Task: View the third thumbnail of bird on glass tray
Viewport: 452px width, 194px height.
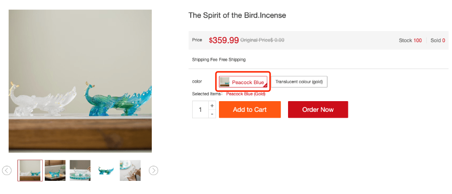Action: 80,170
